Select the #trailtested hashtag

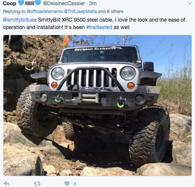coord(99,27)
